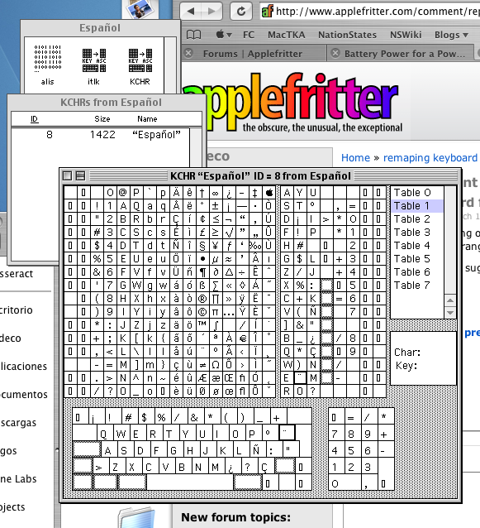Click the space bar on keyboard layout
Screen dimensions: 480x528
coord(190,482)
